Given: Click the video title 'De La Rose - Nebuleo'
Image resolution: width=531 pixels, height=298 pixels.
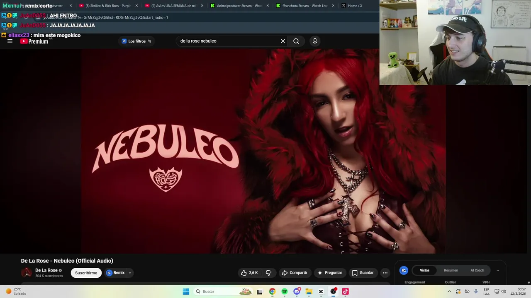Looking at the screenshot, I should (x=67, y=261).
